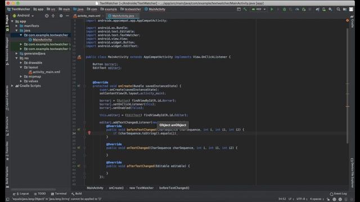
Task: Click the override gutter icon beside onCreate
Action: tap(79, 86)
